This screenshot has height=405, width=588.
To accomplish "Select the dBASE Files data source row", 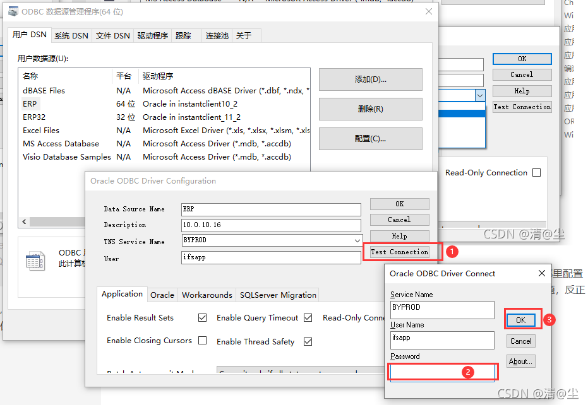I will [164, 91].
